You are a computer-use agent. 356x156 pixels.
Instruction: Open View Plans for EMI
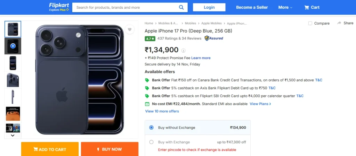260,104
